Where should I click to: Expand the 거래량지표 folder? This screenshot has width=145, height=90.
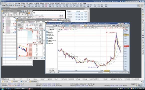pos(50,39)
